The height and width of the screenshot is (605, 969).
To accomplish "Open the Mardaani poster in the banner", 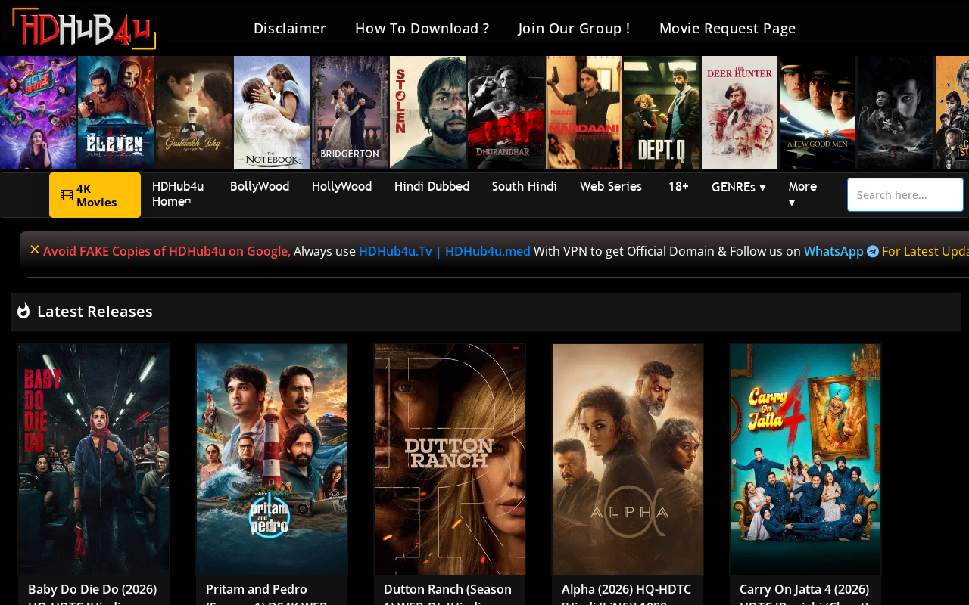I will (584, 113).
